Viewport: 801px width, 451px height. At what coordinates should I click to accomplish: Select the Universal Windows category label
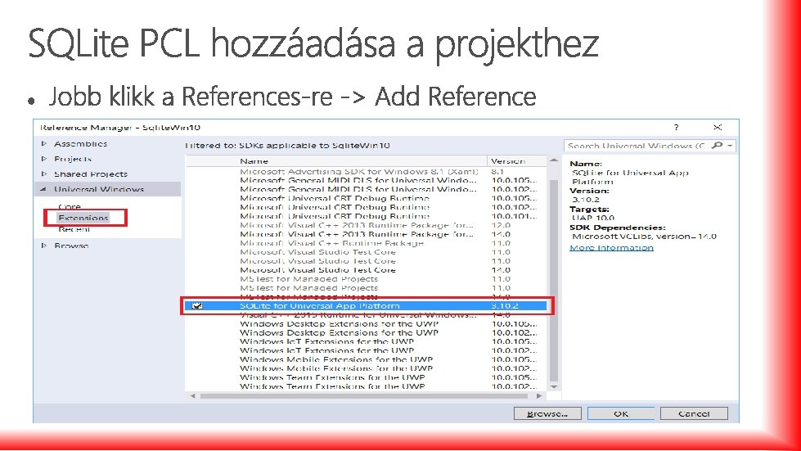click(99, 190)
